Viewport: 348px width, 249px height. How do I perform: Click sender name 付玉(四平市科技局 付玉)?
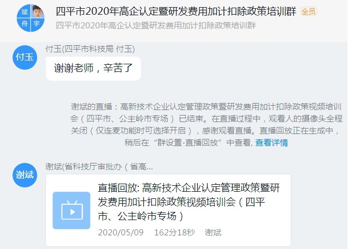pos(90,48)
